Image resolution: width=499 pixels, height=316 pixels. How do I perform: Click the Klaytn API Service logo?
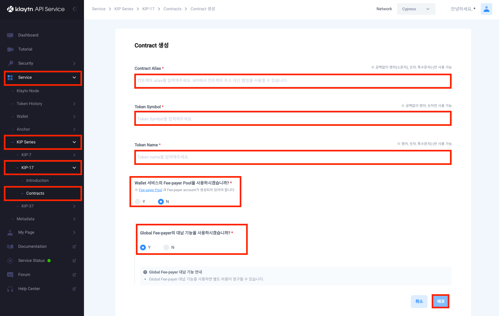(x=36, y=9)
